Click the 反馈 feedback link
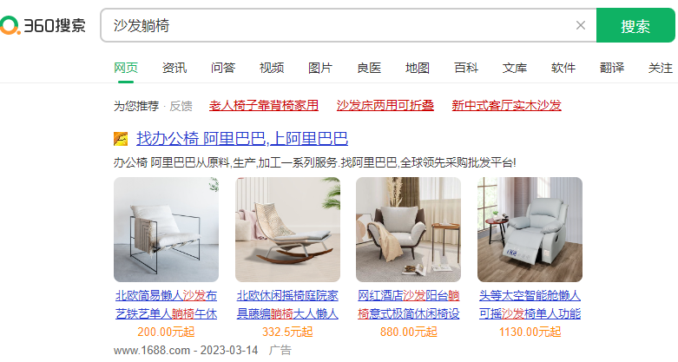The image size is (678, 362). [181, 106]
